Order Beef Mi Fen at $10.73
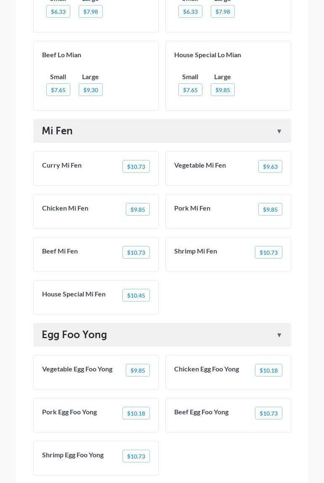324x483 pixels. pos(136,252)
